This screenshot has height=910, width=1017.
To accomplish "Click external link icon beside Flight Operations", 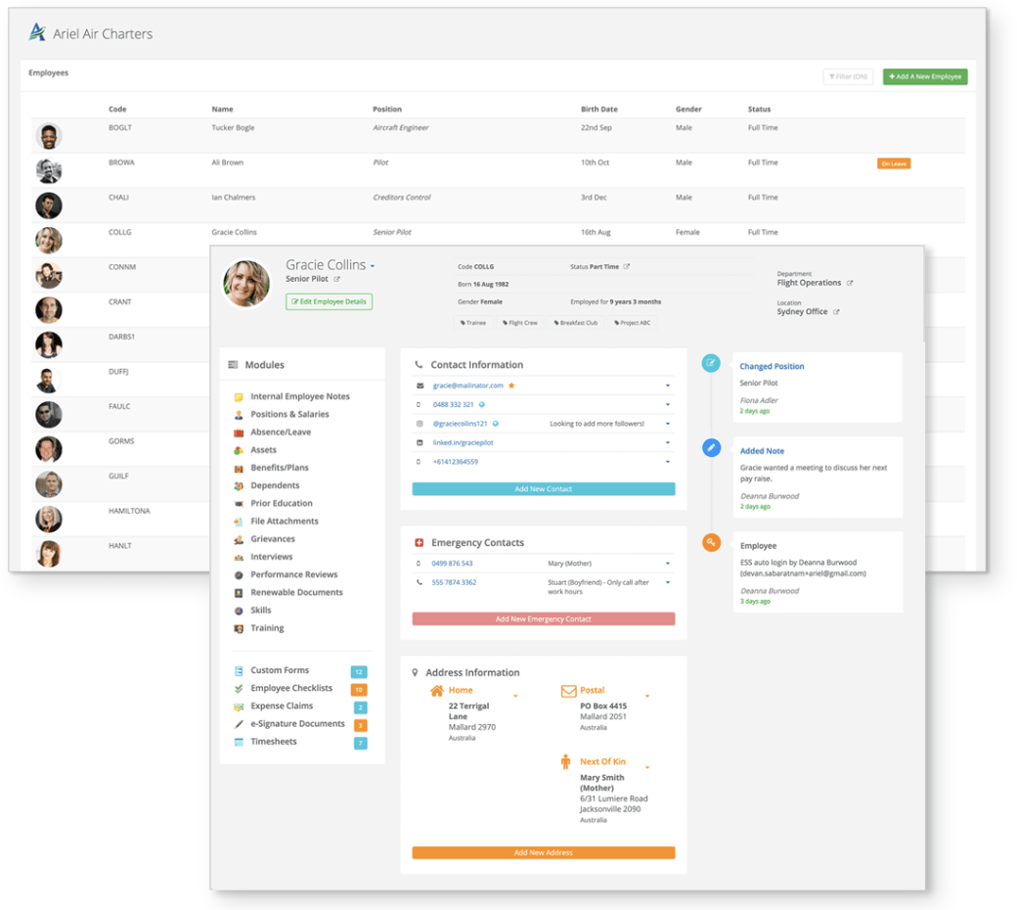I will point(850,283).
